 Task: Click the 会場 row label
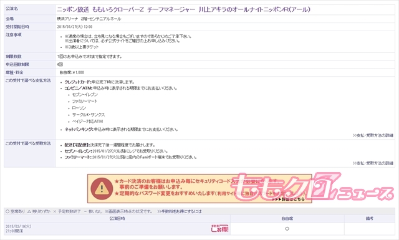[x=10, y=19]
